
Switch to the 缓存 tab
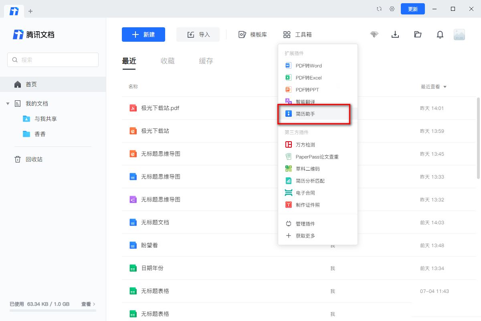206,61
